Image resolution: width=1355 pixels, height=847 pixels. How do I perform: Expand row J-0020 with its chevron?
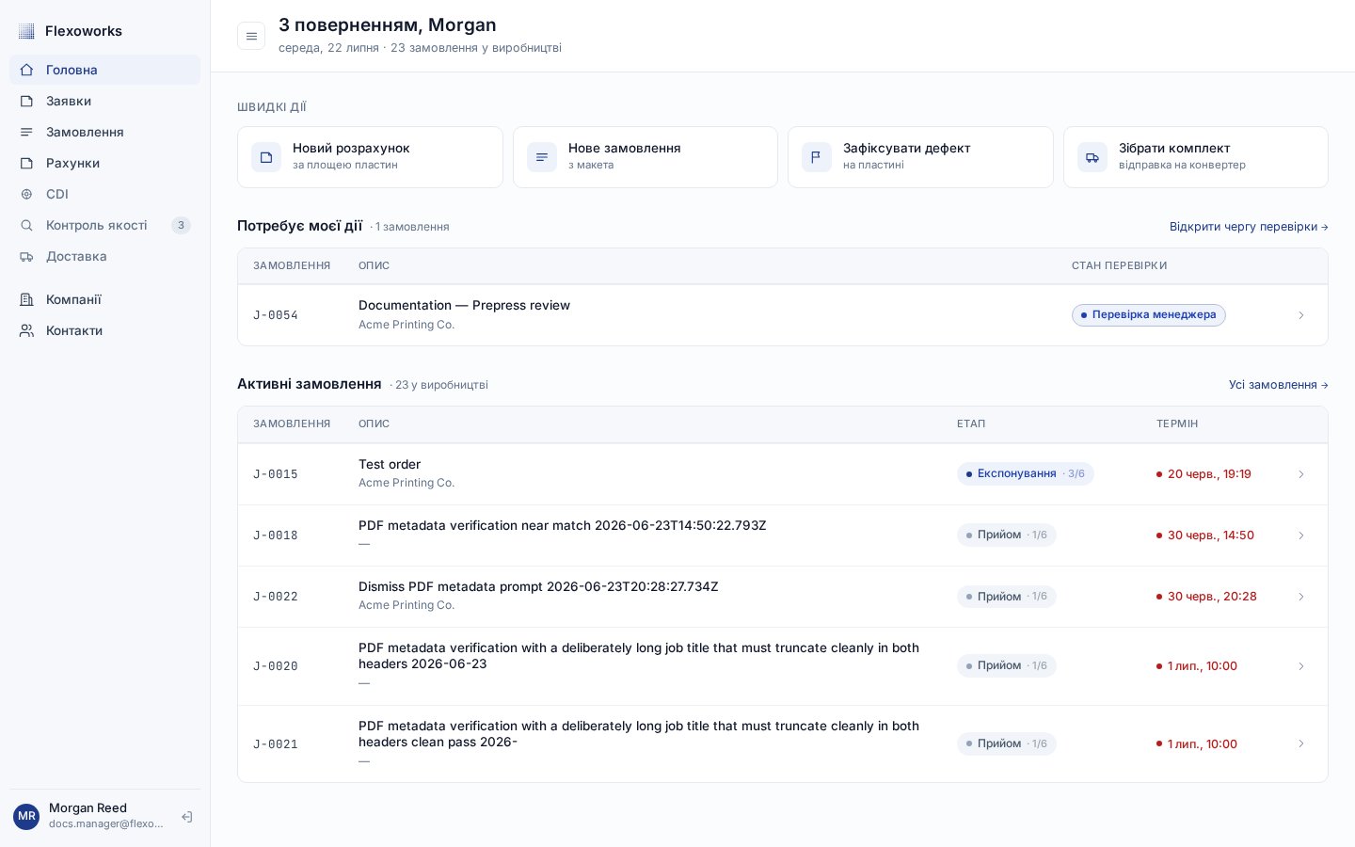tap(1301, 666)
